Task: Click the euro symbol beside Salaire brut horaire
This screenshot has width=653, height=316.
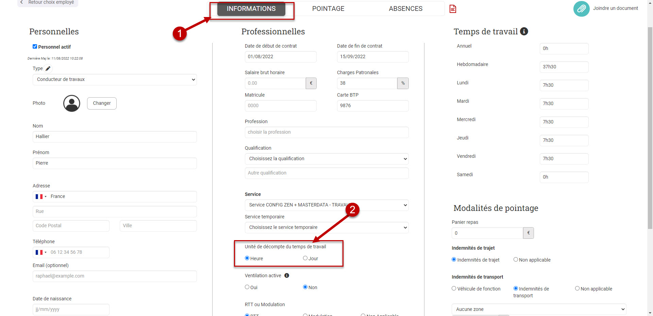Action: pos(311,83)
